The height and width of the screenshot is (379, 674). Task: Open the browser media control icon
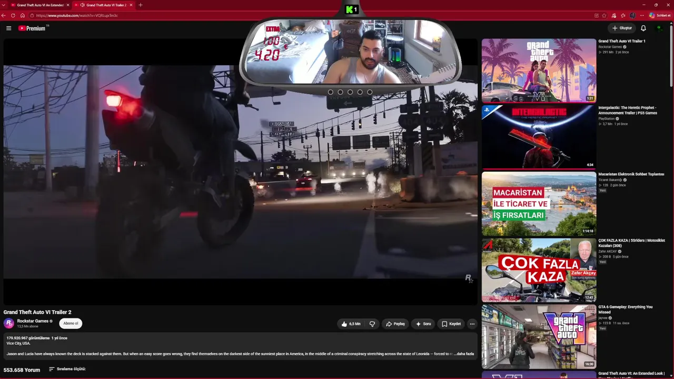tap(614, 15)
